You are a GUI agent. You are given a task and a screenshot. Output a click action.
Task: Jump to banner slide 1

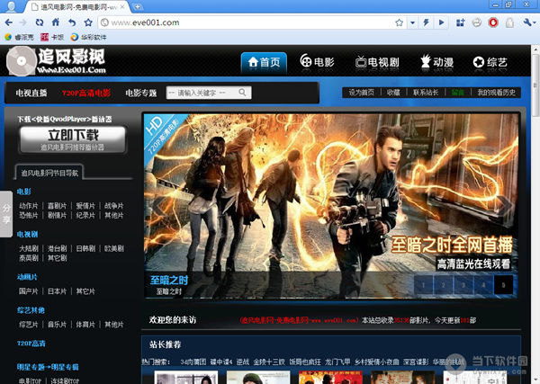click(423, 285)
